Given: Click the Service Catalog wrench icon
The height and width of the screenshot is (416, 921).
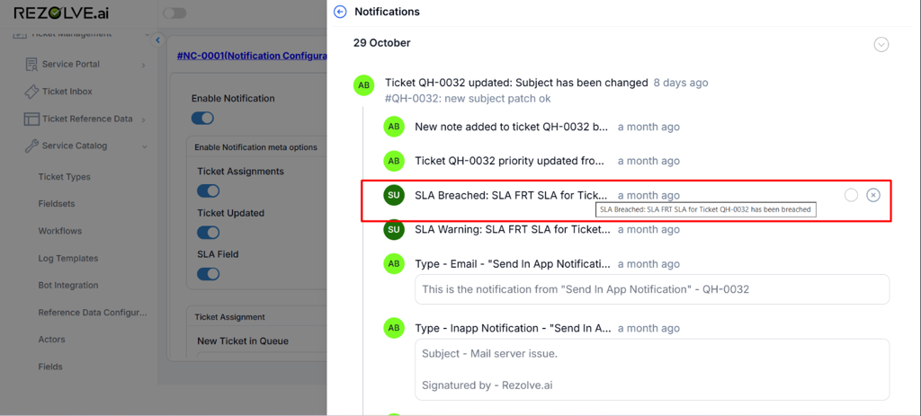Looking at the screenshot, I should (x=31, y=146).
